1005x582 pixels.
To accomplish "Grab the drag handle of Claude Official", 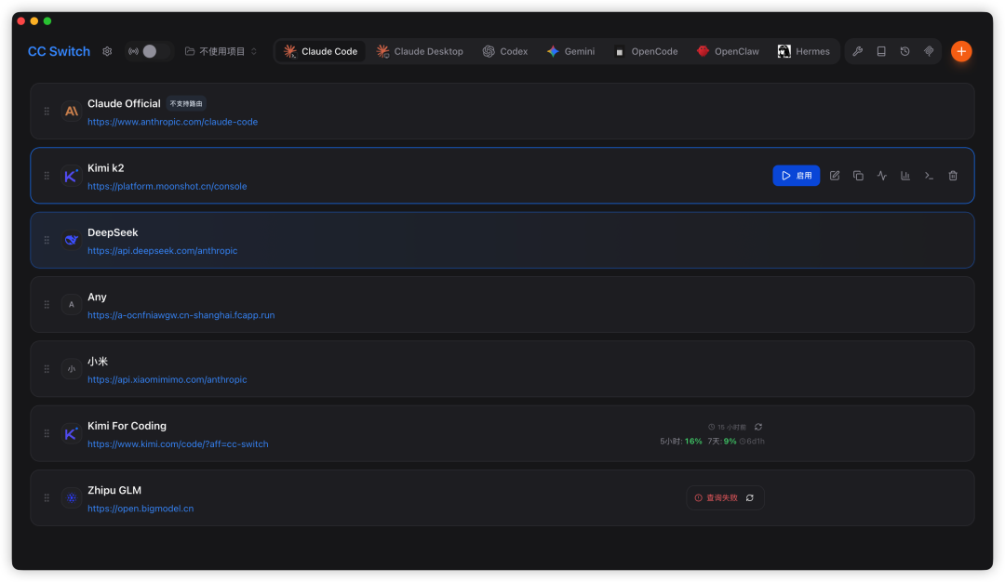I will 47,112.
